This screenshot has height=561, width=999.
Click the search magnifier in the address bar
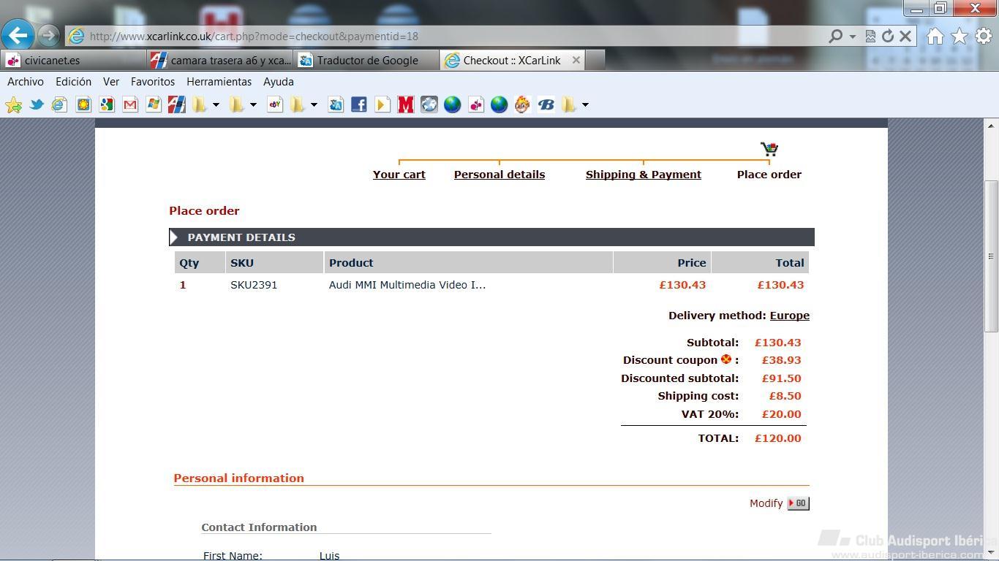point(835,36)
